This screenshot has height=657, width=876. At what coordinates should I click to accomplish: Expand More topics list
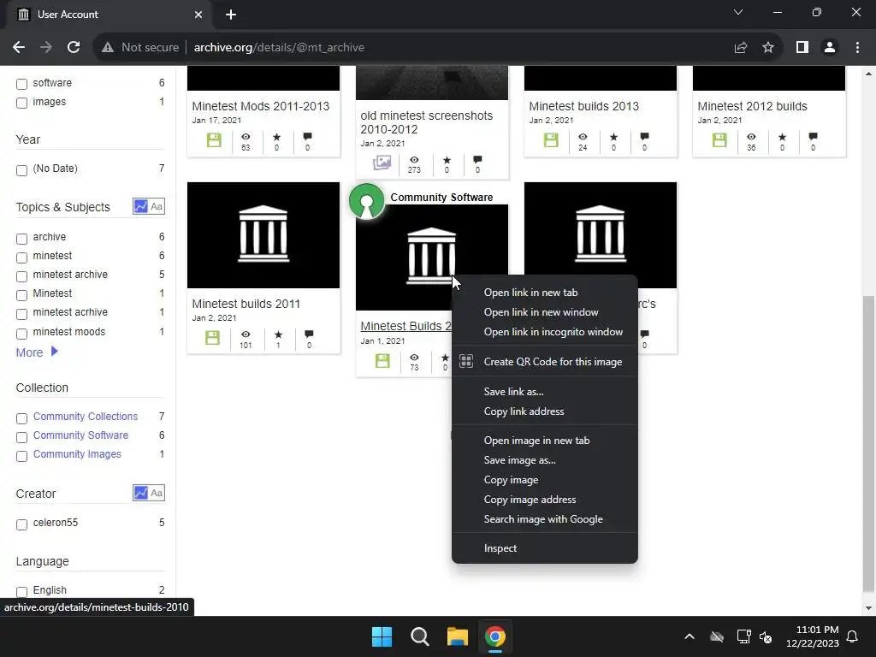pyautogui.click(x=37, y=352)
